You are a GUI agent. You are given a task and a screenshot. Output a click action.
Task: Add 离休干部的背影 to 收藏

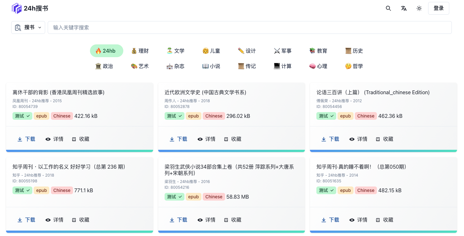tap(80, 139)
